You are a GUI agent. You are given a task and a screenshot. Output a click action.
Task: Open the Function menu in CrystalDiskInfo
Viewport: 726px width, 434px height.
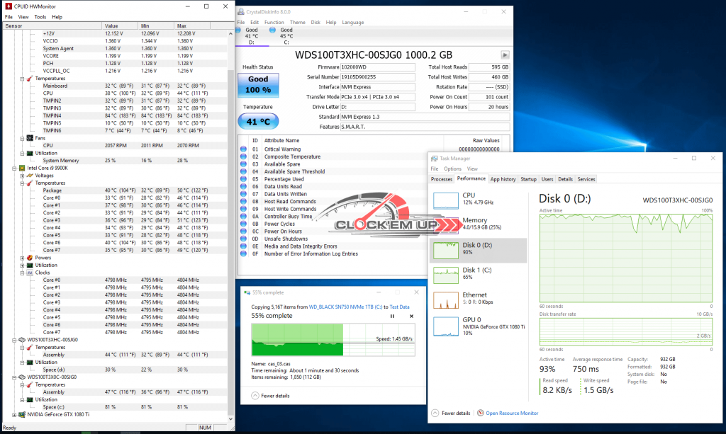pyautogui.click(x=274, y=22)
